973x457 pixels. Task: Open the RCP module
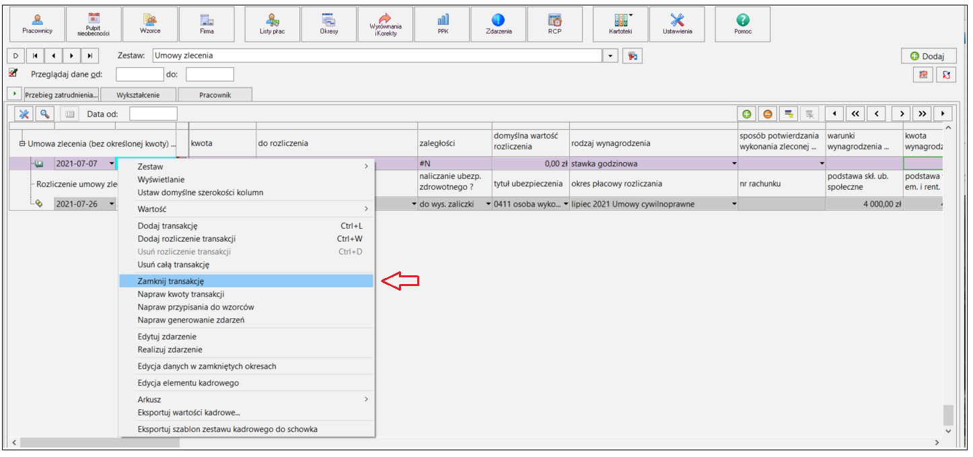point(555,24)
